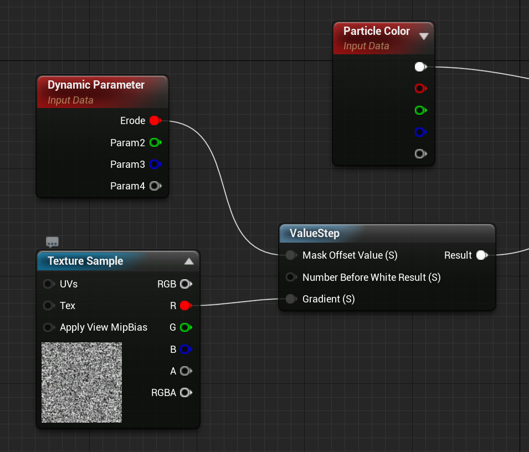The width and height of the screenshot is (529, 452).
Task: Click the green Param2 output pin
Action: pos(155,143)
